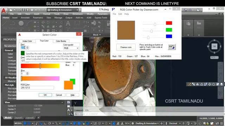
Task: Click the RGB Color text field
Action: click(37, 88)
